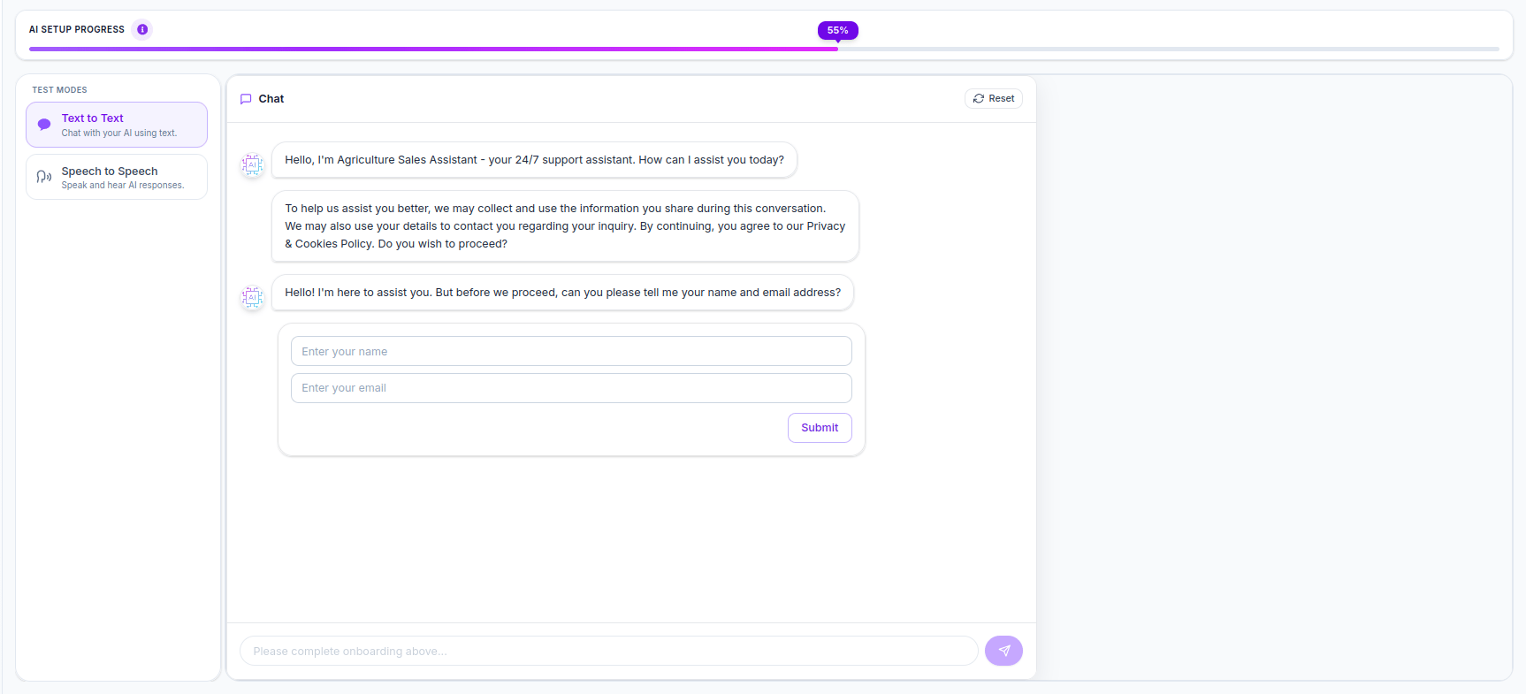Click the Privacy & Cookies Policy consent message
This screenshot has width=1526, height=694.
click(565, 226)
